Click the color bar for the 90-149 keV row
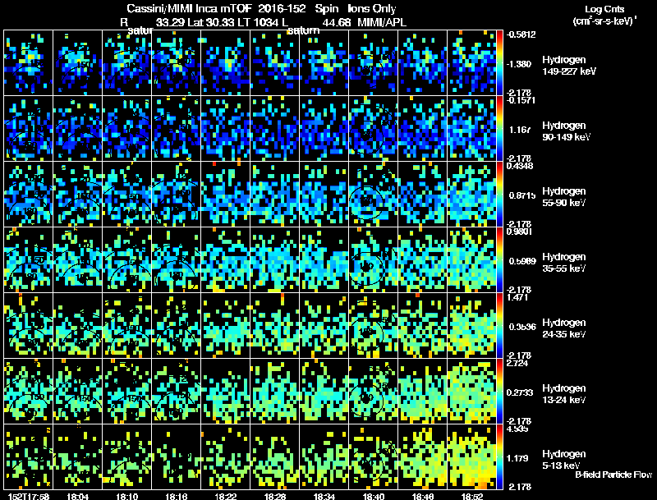 point(499,129)
